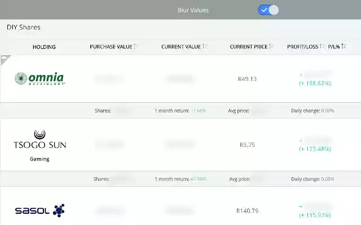Sort by P/L% column icon
The width and height of the screenshot is (361, 225).
pyautogui.click(x=344, y=47)
